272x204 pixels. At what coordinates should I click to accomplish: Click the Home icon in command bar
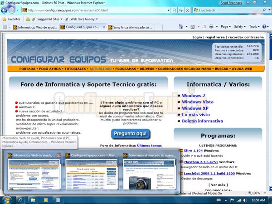coord(181,27)
